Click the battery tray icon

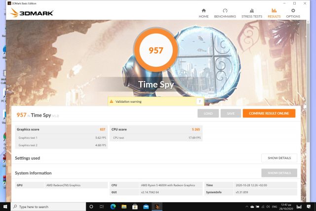(257, 207)
